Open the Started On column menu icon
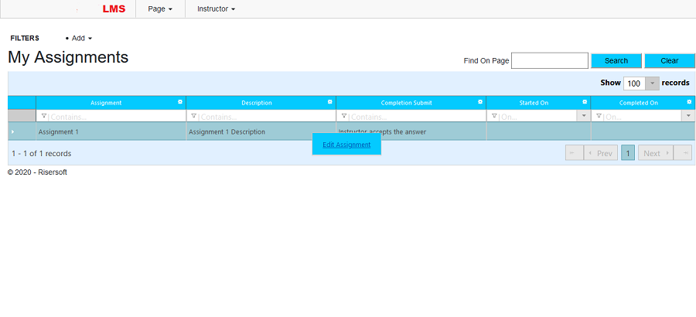The width and height of the screenshot is (696, 317). pyautogui.click(x=585, y=102)
